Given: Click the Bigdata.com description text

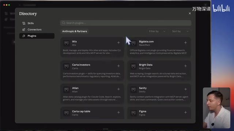Looking at the screenshot, I should click(158, 52).
